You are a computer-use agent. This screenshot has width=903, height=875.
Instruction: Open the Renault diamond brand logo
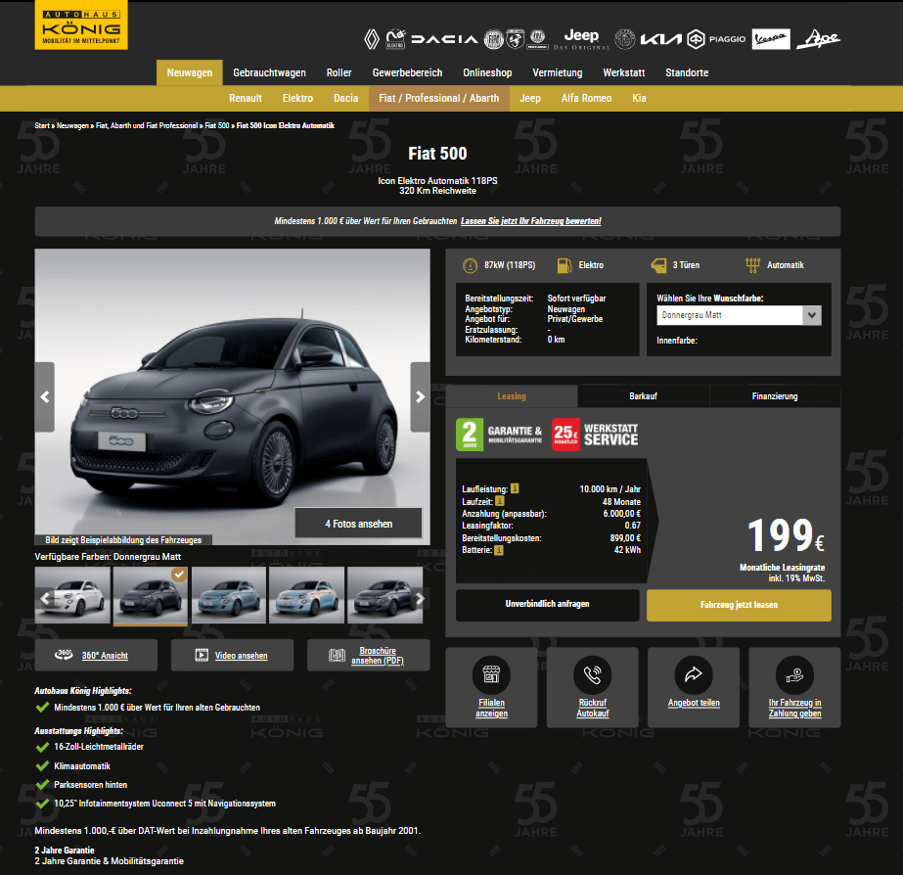click(372, 39)
